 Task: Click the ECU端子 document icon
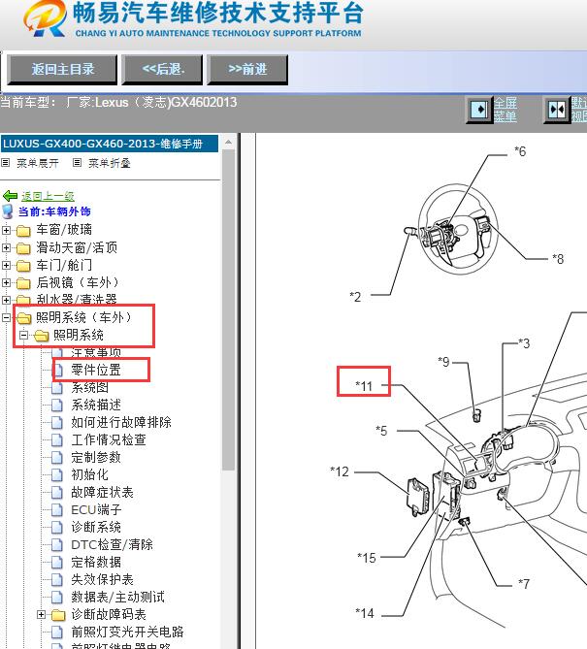point(57,510)
